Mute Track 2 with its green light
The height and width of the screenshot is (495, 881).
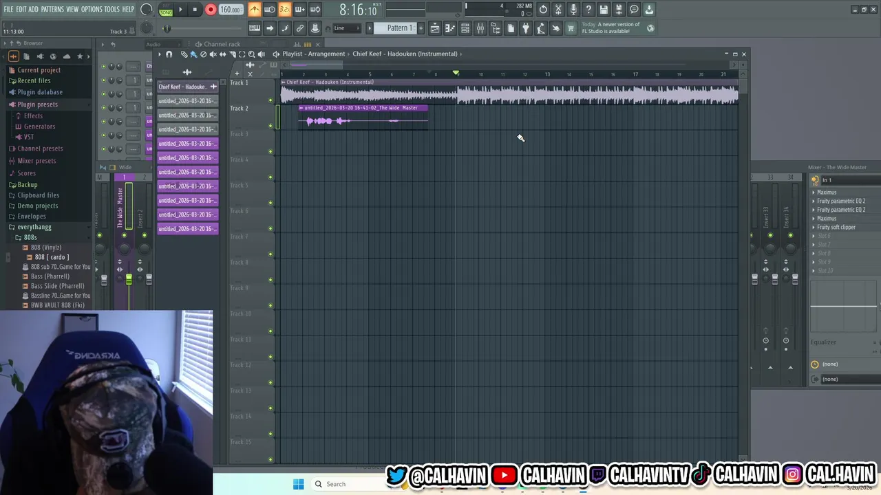point(270,126)
